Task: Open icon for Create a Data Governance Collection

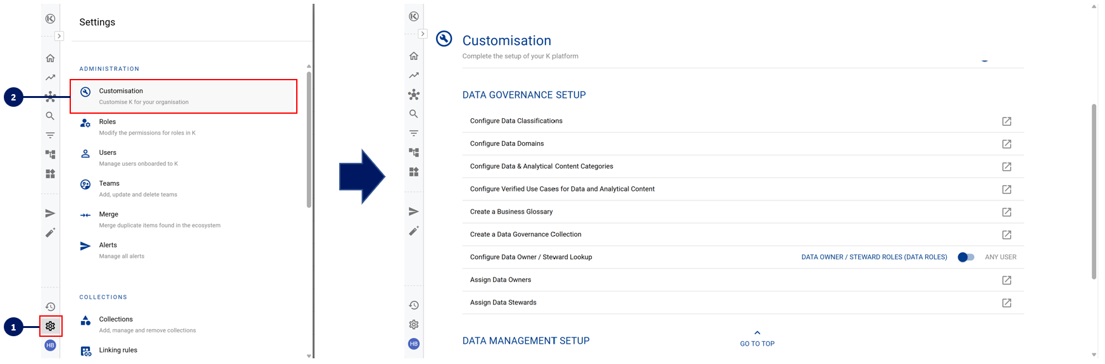Action: [x=1006, y=235]
